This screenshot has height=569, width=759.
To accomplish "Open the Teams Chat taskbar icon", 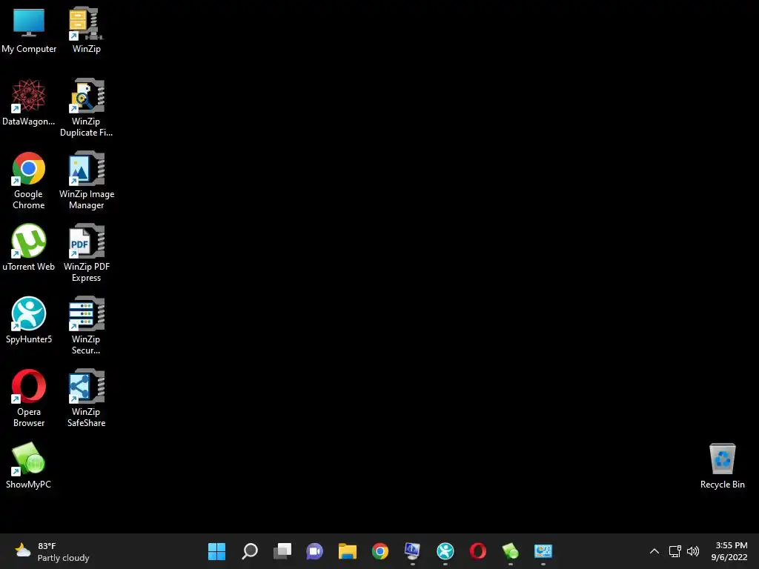I will 314,551.
